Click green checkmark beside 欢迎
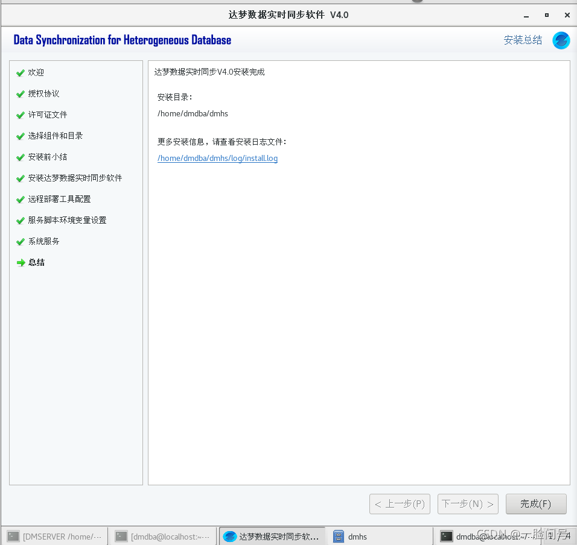 21,73
